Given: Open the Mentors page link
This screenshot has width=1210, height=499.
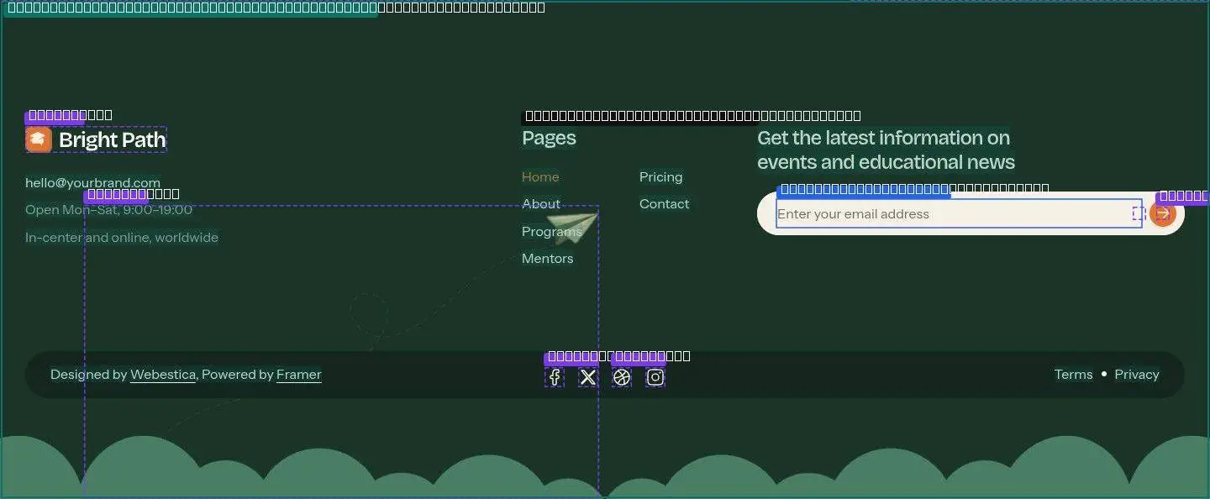Looking at the screenshot, I should [548, 259].
